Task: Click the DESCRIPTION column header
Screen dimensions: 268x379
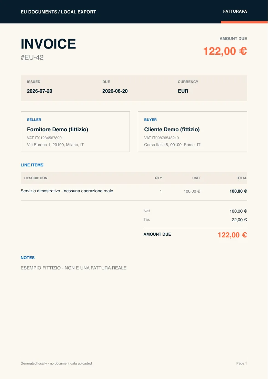Action: (36, 178)
